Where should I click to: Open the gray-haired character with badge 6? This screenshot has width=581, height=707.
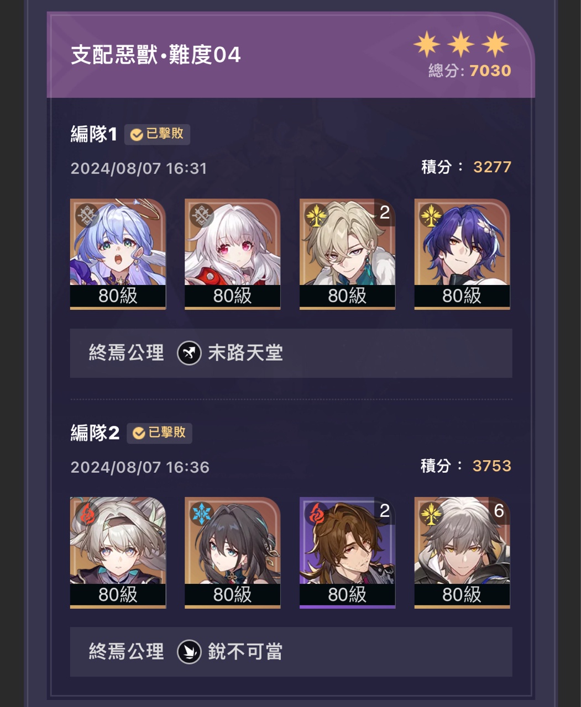click(462, 553)
